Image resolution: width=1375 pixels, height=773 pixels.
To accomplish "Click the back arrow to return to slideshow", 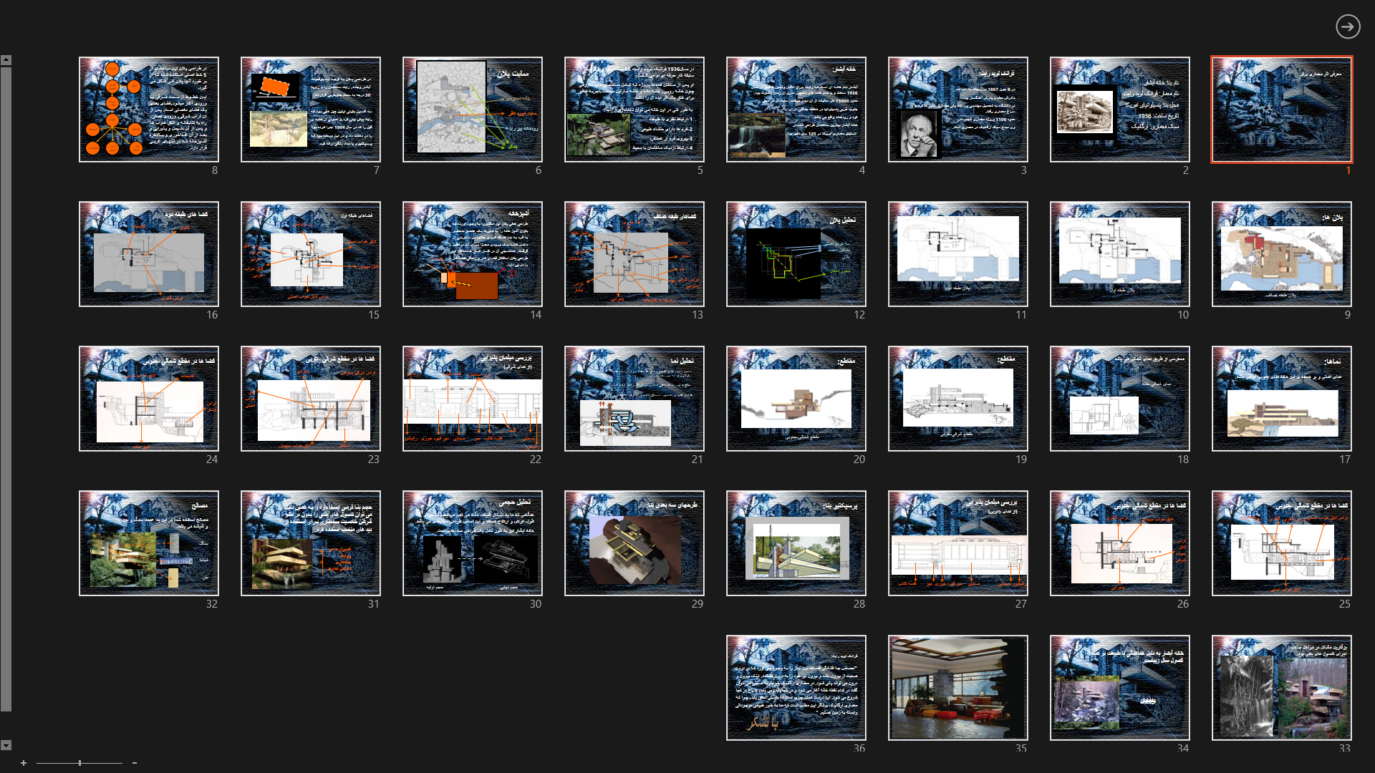I will tap(1347, 26).
